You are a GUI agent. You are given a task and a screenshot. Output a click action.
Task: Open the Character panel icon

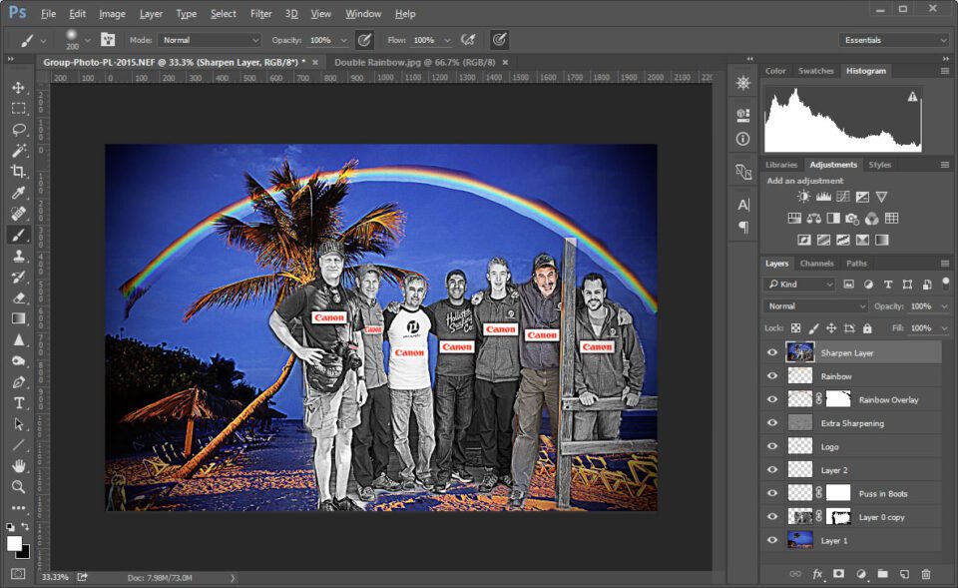743,205
